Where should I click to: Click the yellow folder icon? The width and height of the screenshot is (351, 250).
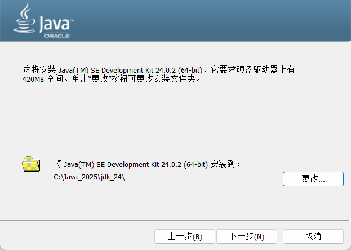pos(32,164)
